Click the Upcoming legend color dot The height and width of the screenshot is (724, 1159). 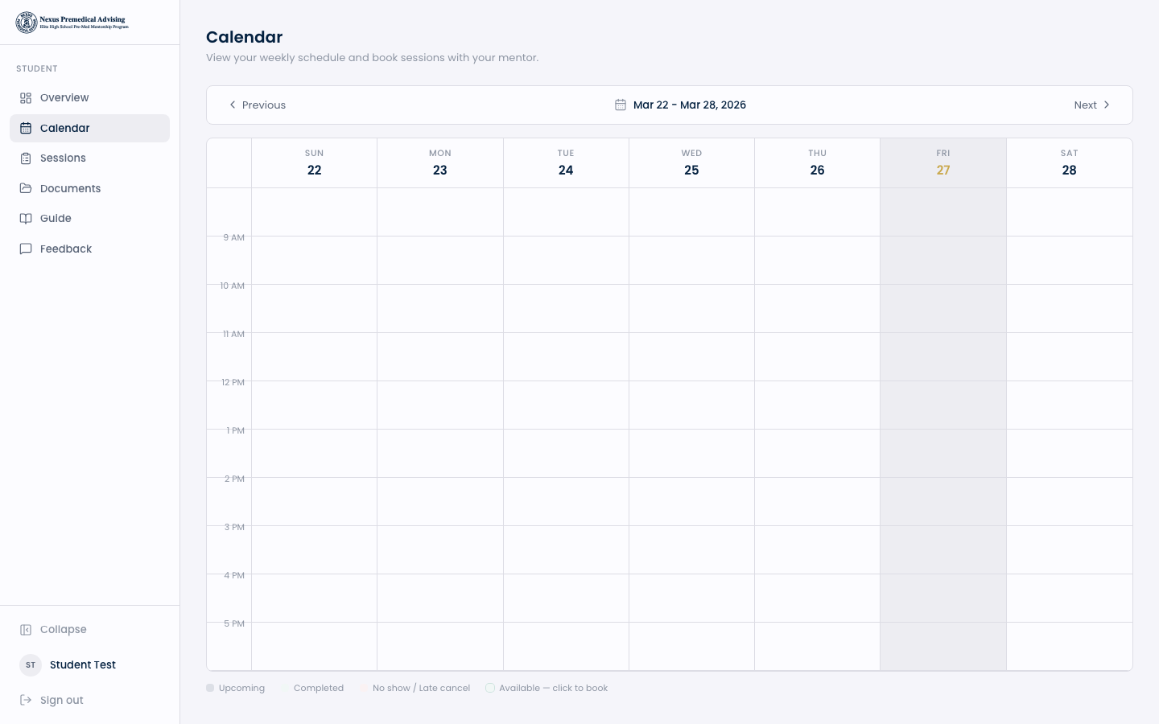(210, 688)
